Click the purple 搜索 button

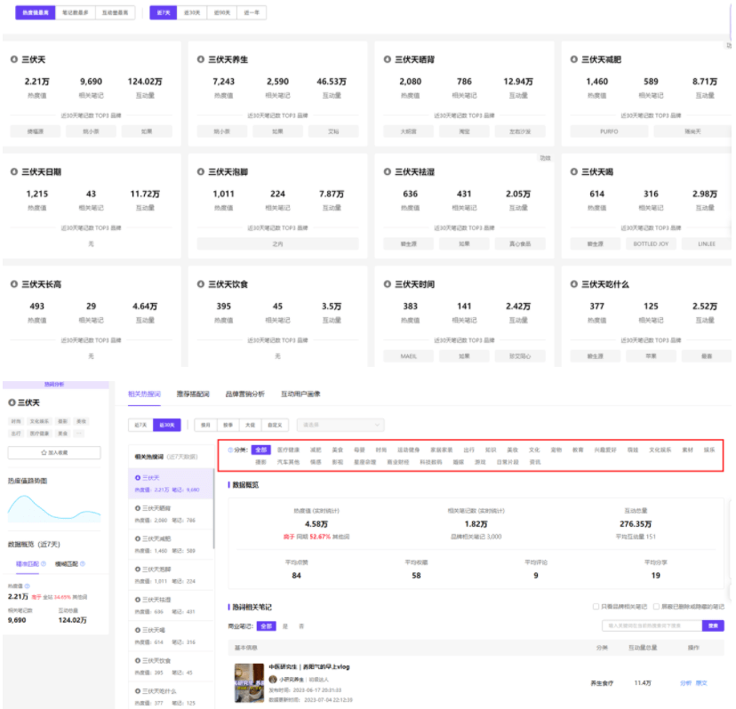pyautogui.click(x=713, y=625)
